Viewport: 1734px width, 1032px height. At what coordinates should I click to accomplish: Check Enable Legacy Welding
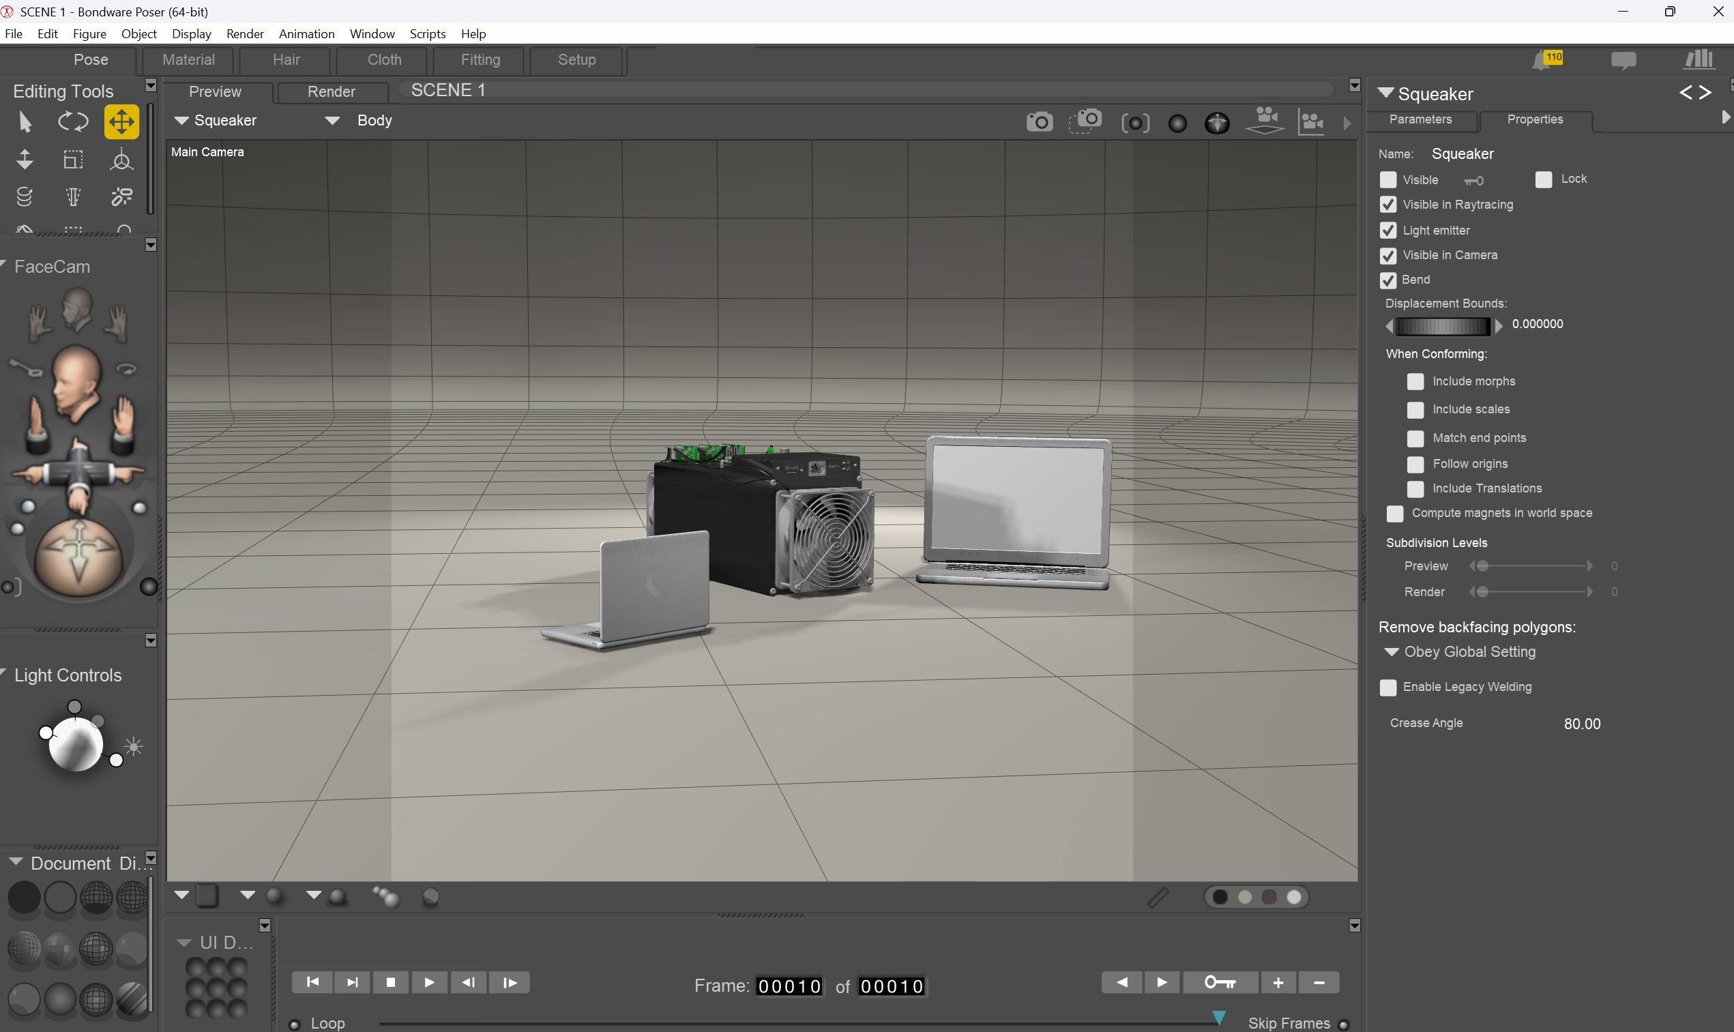pos(1388,688)
